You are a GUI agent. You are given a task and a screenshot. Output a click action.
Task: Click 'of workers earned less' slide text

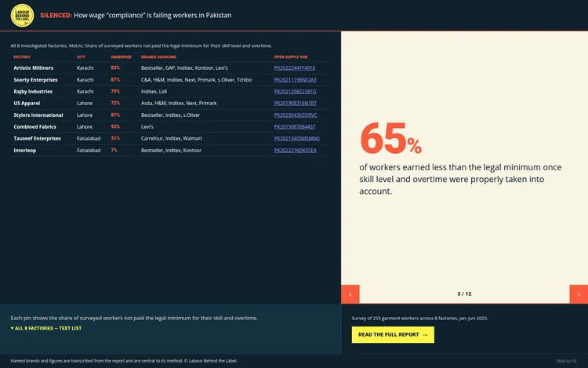[460, 180]
